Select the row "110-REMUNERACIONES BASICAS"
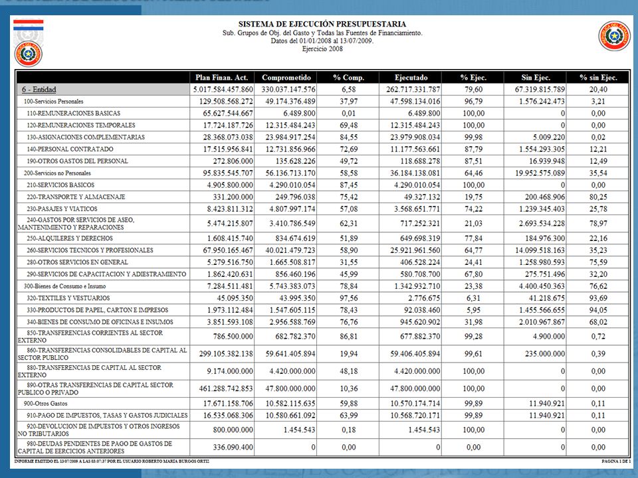This screenshot has width=638, height=478. pyautogui.click(x=322, y=114)
